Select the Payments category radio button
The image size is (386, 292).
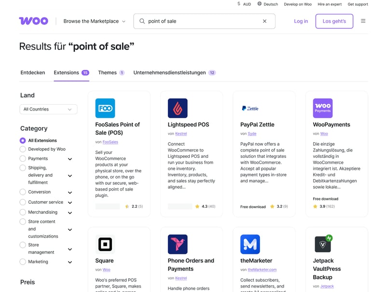point(23,158)
